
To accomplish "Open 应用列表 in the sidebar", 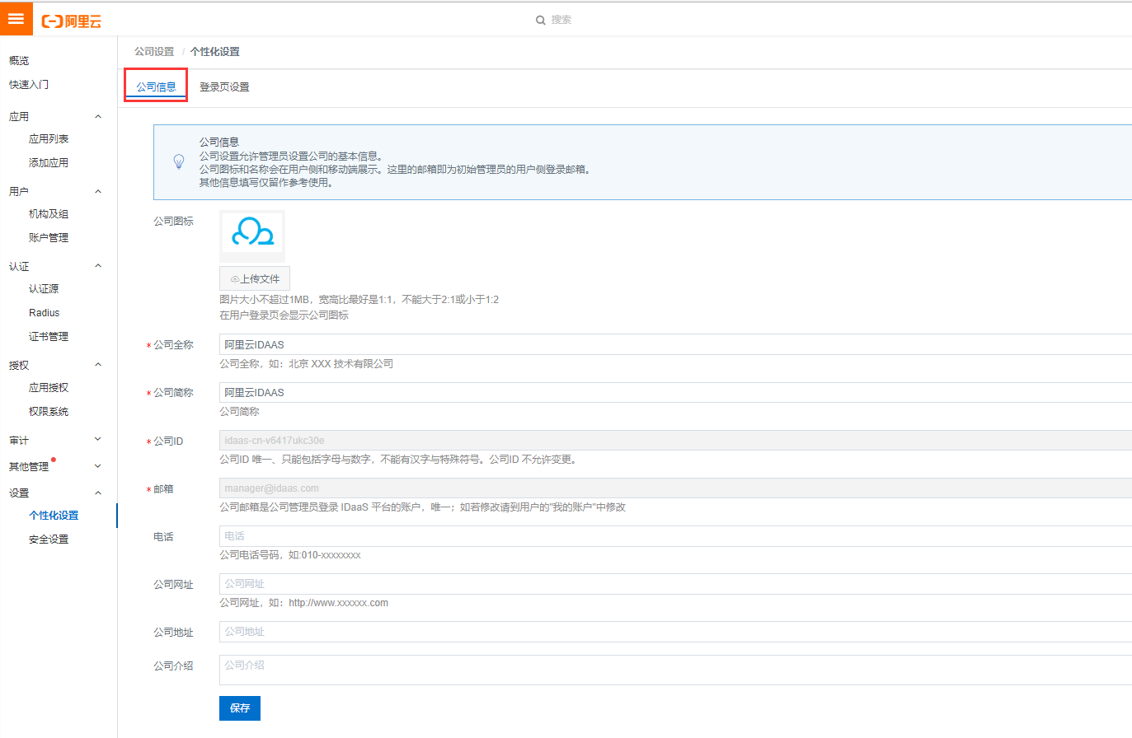I will (49, 138).
